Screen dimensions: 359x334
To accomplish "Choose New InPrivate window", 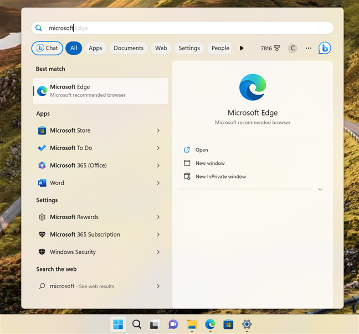I will tap(220, 176).
